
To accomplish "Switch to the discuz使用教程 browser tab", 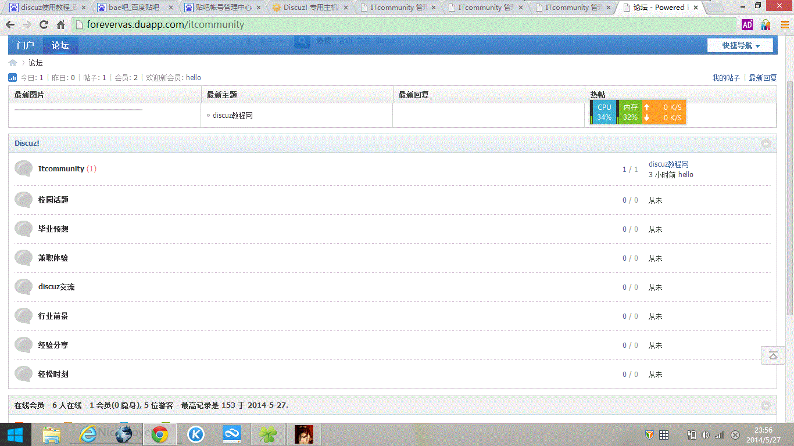I will click(48, 8).
